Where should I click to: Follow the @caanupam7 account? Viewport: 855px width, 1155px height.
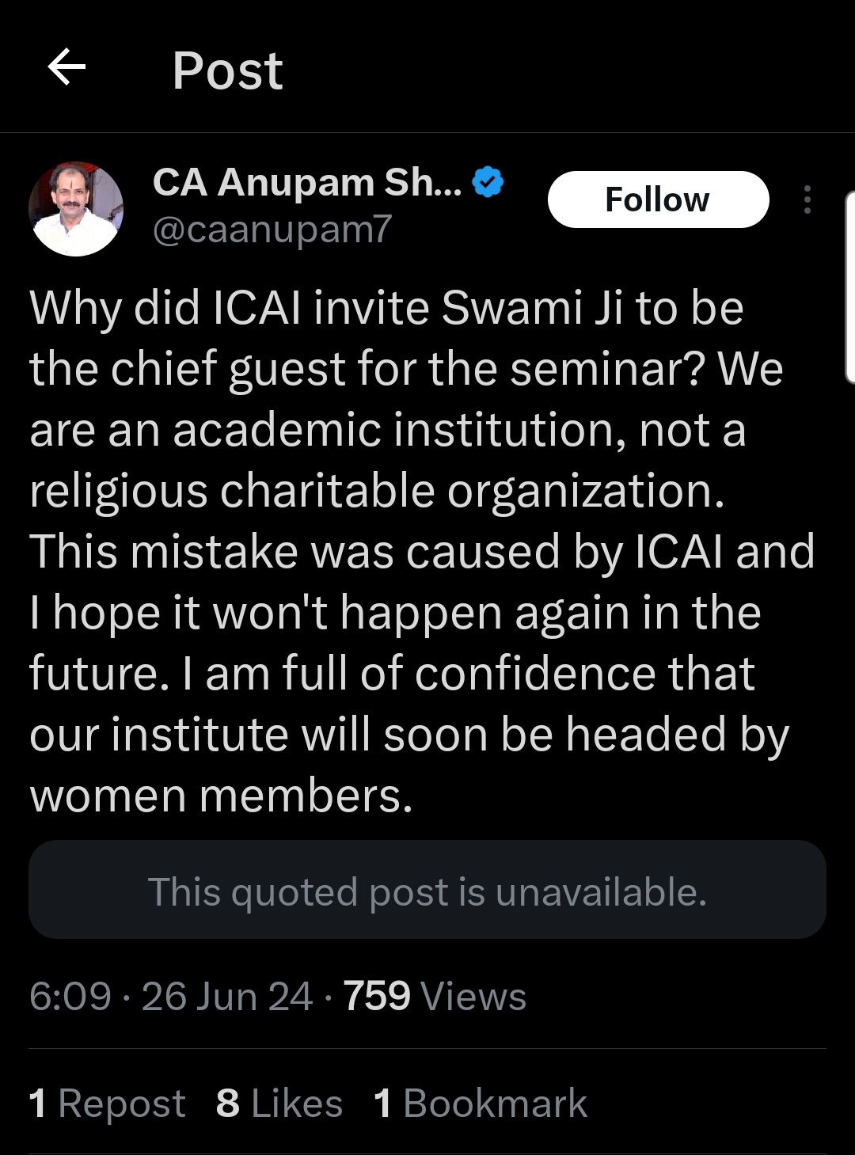[x=658, y=199]
